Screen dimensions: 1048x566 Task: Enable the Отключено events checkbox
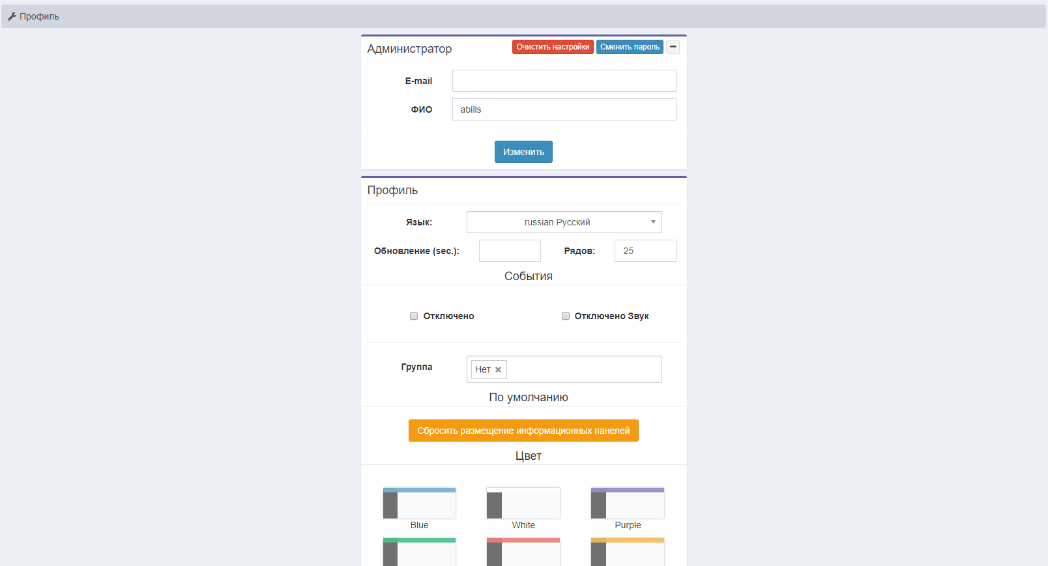414,316
